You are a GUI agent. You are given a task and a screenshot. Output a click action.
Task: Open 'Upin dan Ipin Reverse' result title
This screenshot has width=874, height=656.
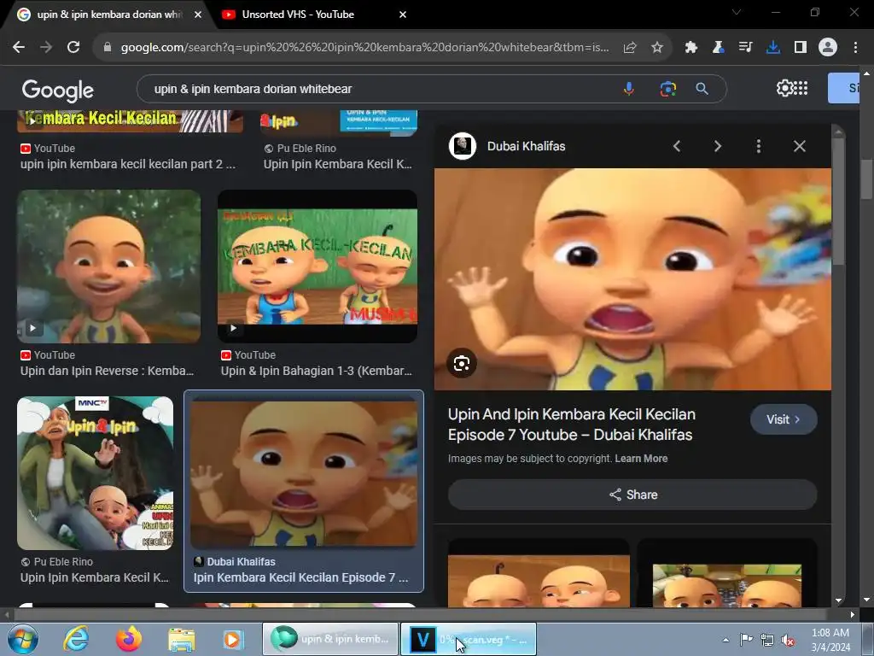tap(107, 371)
